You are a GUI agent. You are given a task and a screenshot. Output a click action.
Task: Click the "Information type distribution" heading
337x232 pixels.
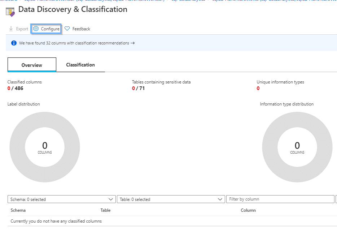[x=287, y=104]
